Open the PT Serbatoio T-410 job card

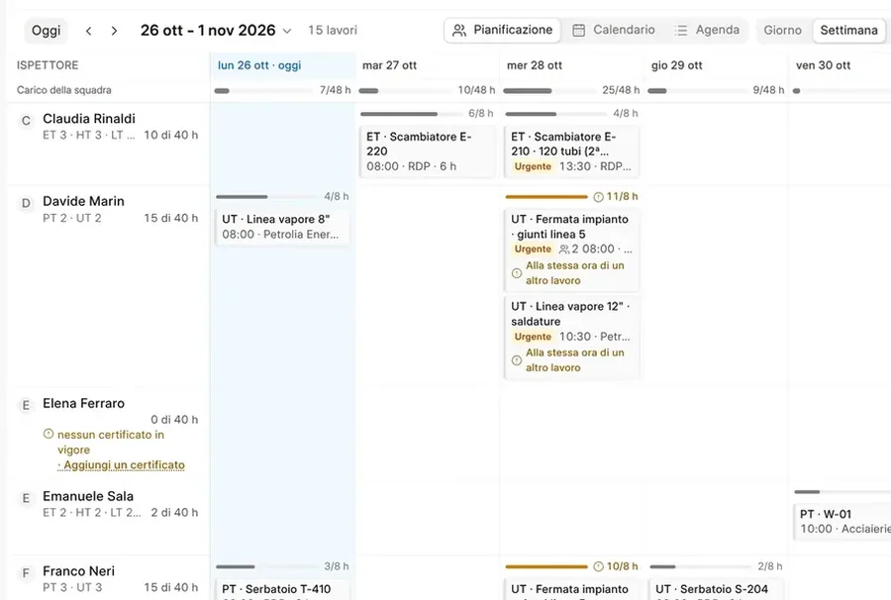point(282,590)
